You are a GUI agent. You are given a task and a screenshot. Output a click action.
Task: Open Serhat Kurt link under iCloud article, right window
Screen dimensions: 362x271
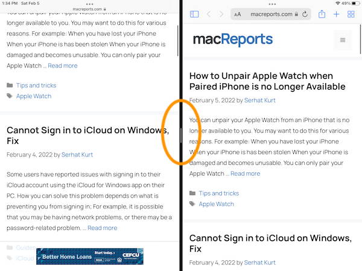coord(259,263)
